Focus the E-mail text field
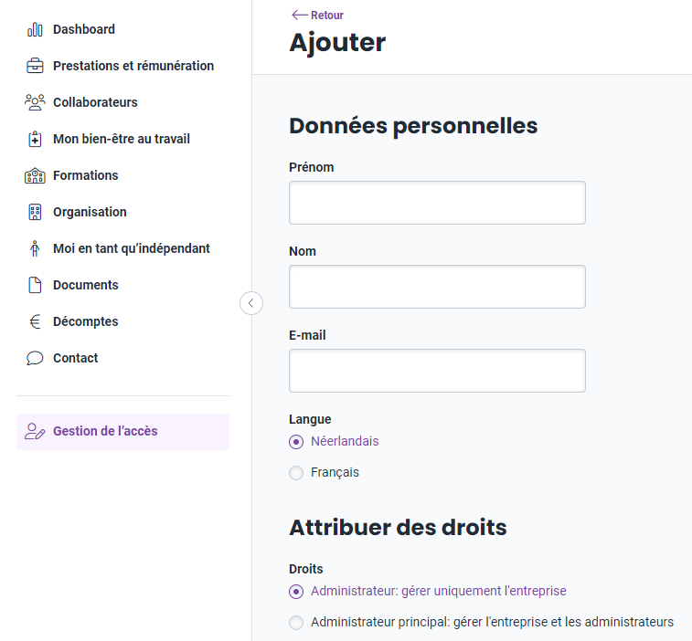Viewport: 692px width, 641px height. 437,371
